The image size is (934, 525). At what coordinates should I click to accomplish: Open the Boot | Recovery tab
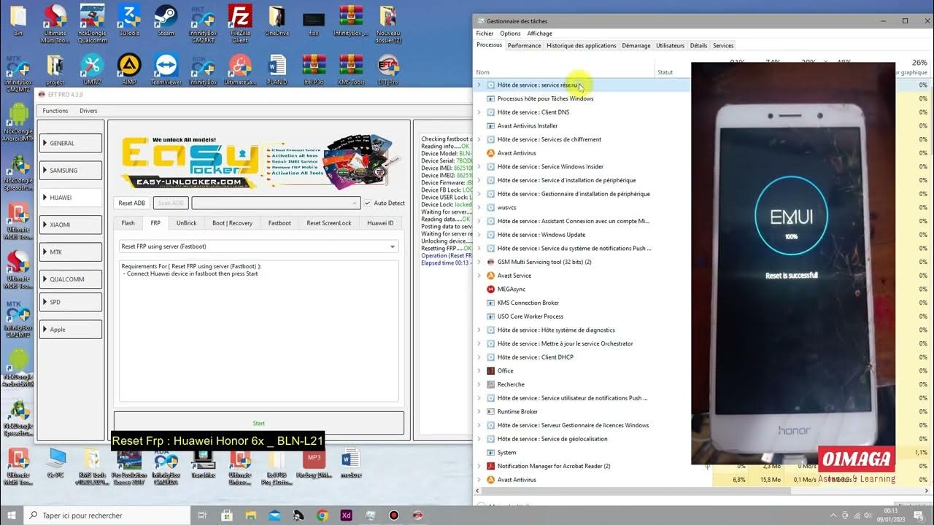232,223
